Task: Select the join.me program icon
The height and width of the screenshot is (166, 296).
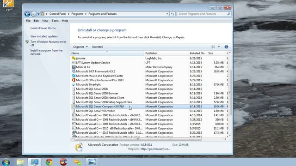Action: (x=74, y=59)
